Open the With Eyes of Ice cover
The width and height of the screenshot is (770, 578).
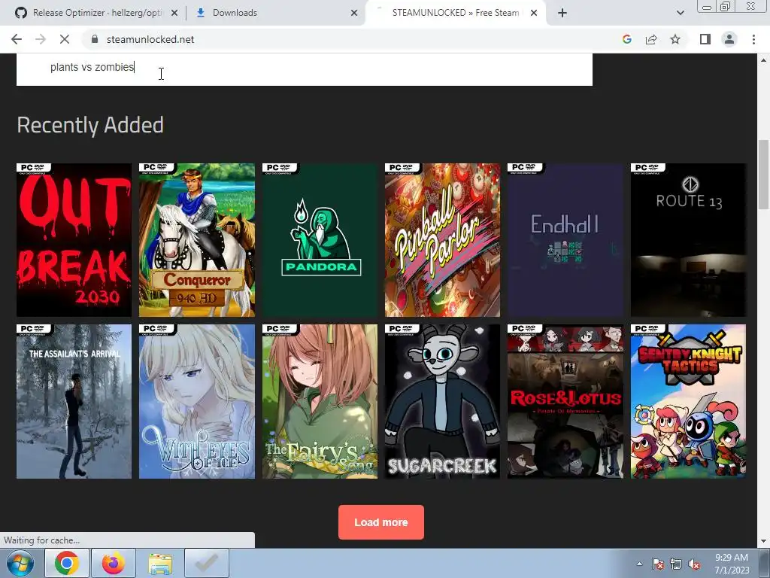tap(197, 401)
